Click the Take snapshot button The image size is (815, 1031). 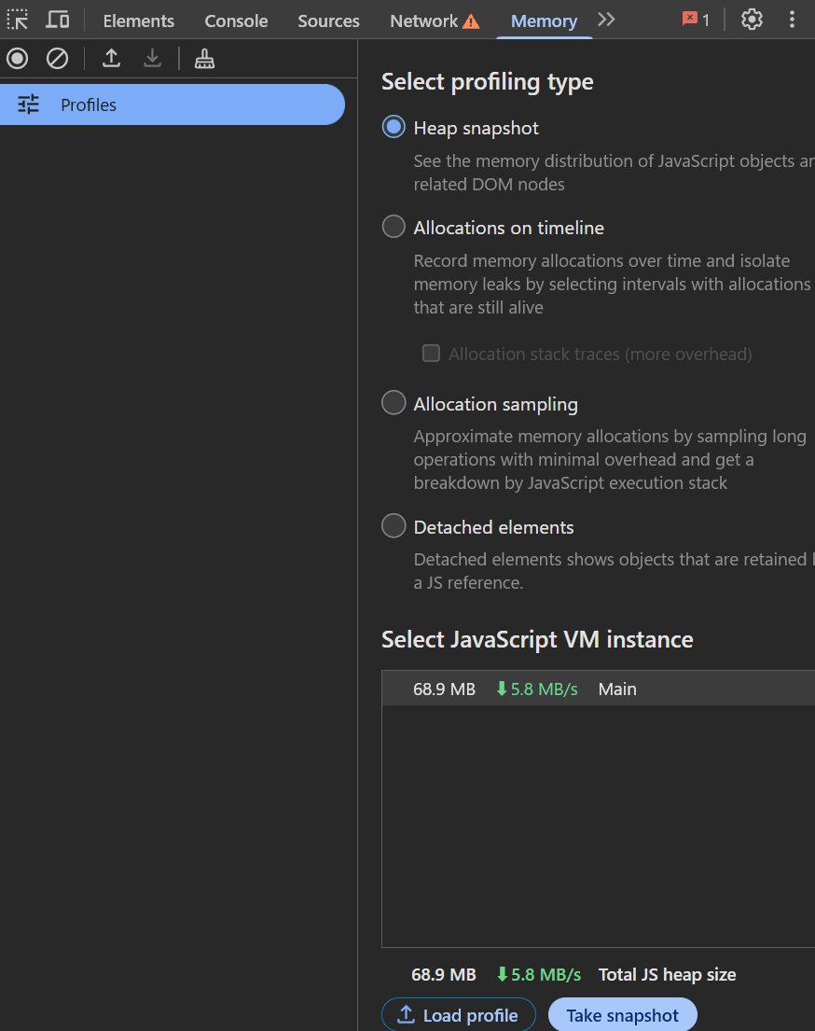pos(622,1015)
